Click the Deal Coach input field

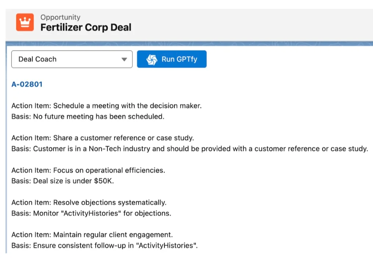click(x=66, y=59)
